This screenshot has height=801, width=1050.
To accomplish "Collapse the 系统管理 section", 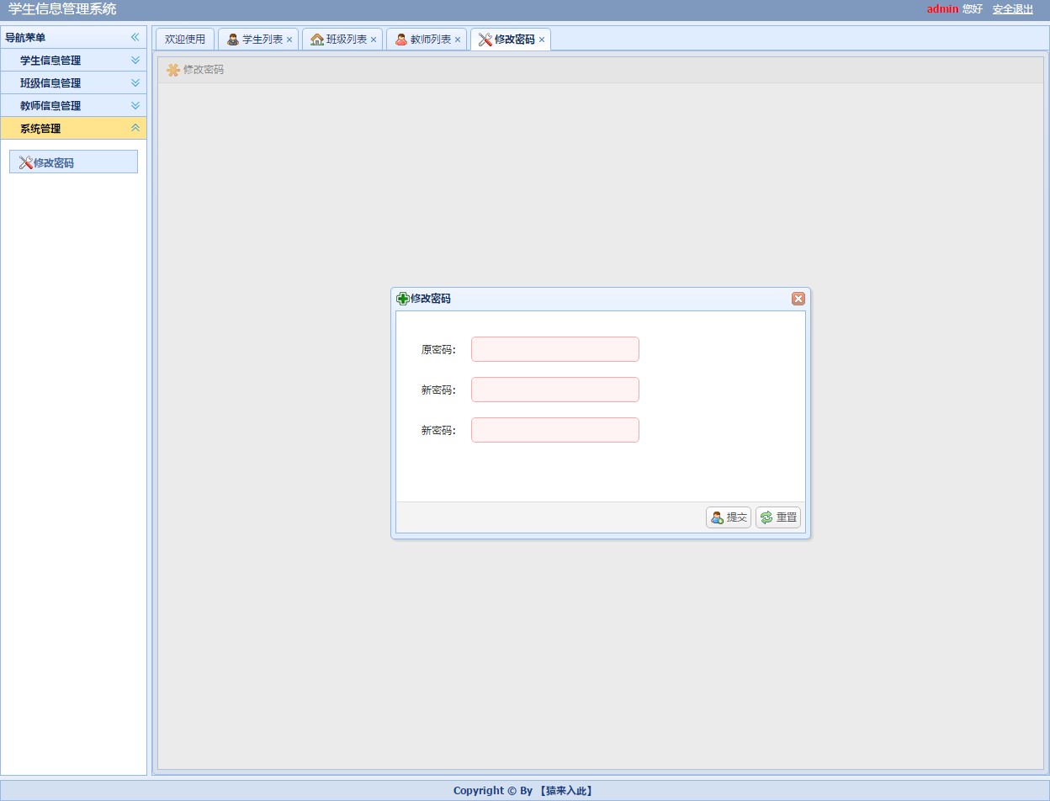I will 135,128.
